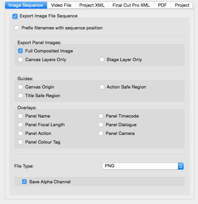Tick Panel Dialogue overlay checkbox
Screen dimensions: 198x204
coord(101,125)
